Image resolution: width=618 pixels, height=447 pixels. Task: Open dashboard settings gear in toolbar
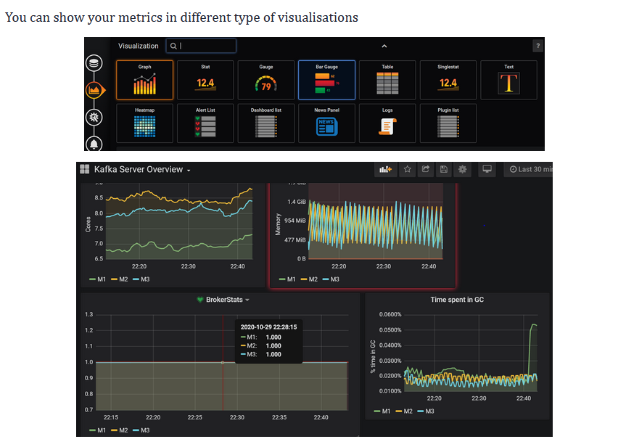(462, 170)
